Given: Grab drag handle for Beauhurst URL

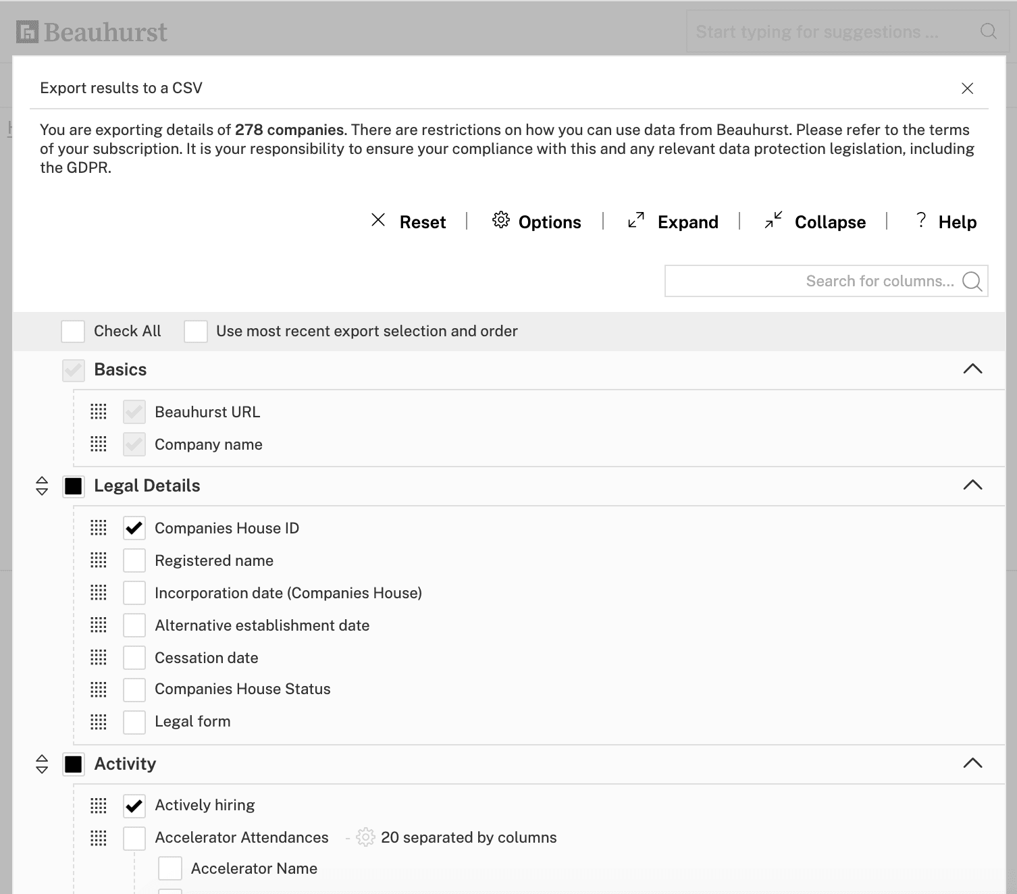Looking at the screenshot, I should pos(99,411).
